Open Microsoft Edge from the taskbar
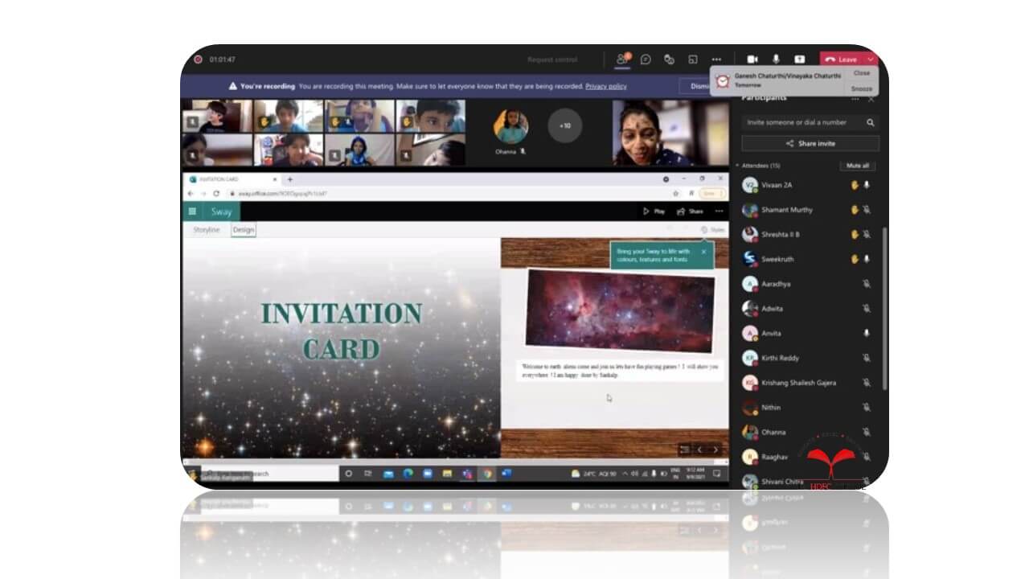Screen dimensions: 1029x579 [x=408, y=474]
